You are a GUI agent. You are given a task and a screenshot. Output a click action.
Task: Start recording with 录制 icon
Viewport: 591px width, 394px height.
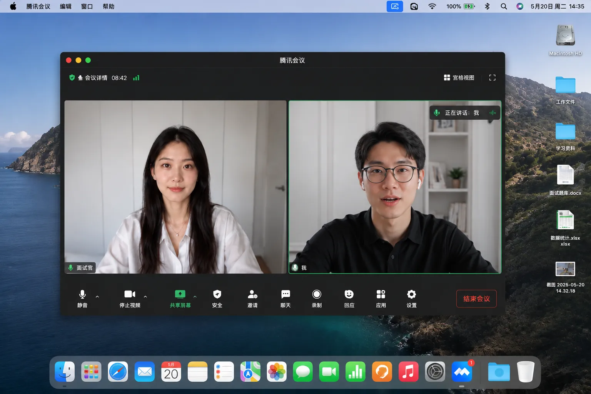click(317, 299)
